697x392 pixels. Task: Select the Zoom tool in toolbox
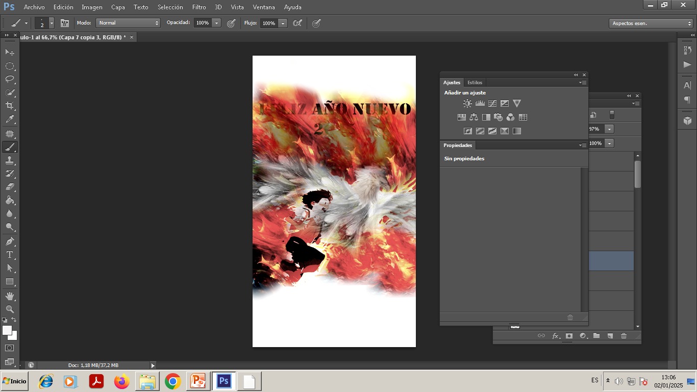[10, 309]
